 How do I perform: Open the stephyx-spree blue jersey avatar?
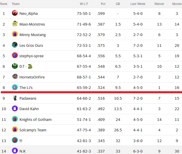[15, 55]
